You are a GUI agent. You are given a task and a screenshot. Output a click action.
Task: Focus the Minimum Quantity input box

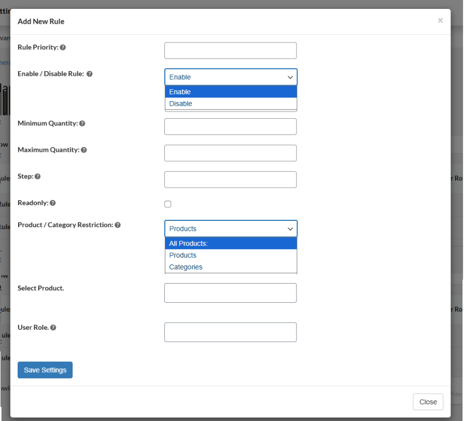click(230, 127)
